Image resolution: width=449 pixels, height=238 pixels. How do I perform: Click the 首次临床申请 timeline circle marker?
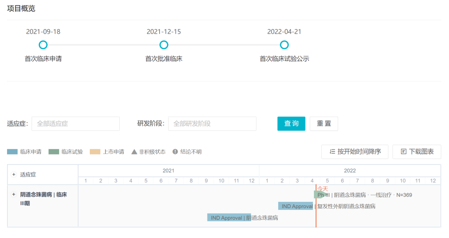[x=43, y=45]
